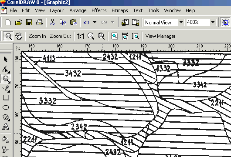This screenshot has width=231, height=157.
Task: Select the Rectangle tool
Action: pos(6,97)
